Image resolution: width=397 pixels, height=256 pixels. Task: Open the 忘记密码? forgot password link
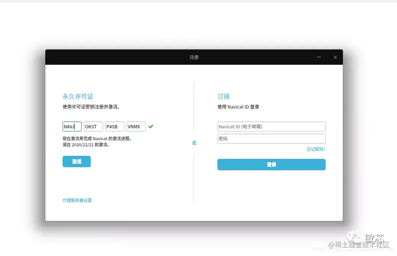[x=316, y=149]
